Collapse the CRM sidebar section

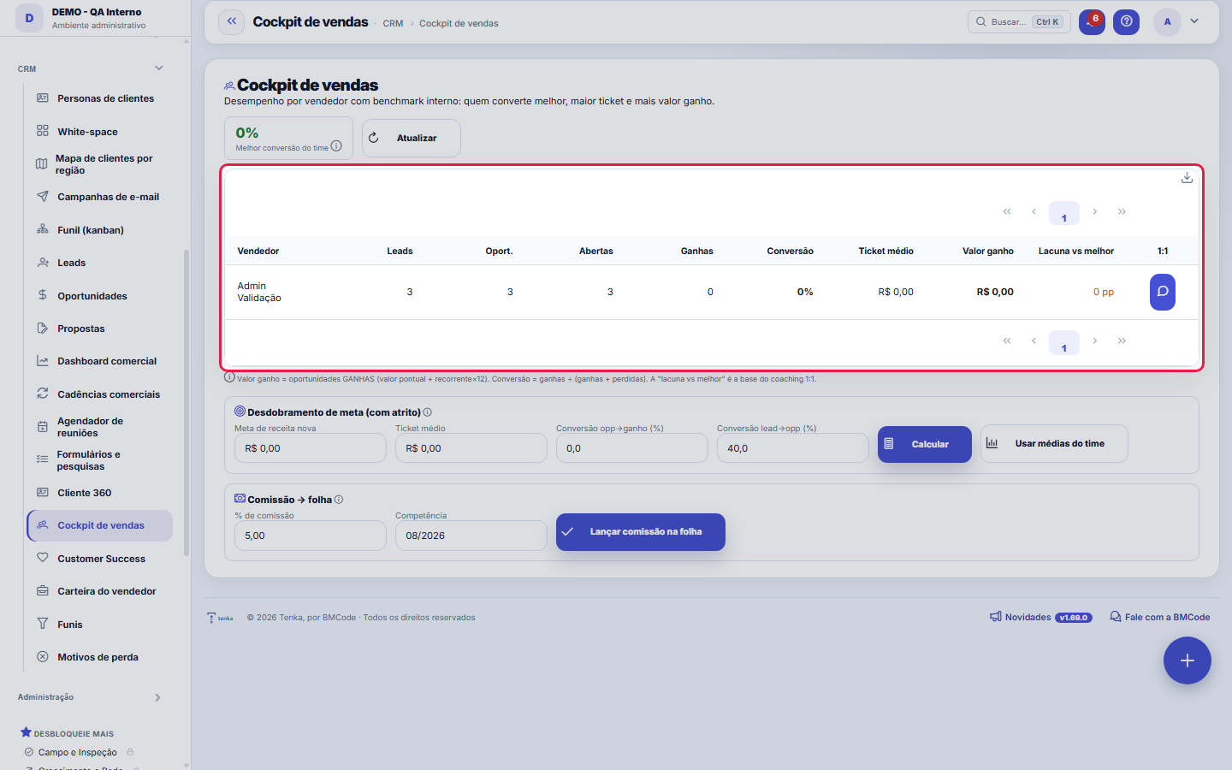pyautogui.click(x=158, y=68)
